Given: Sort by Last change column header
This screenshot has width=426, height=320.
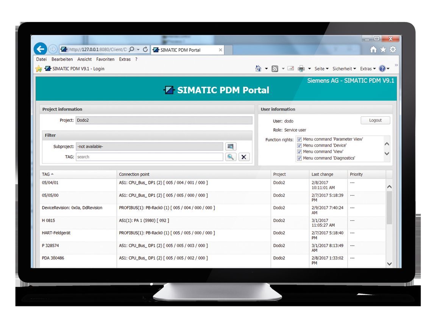Looking at the screenshot, I should click(x=328, y=174).
